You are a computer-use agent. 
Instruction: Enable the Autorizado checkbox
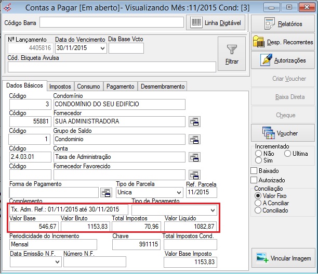coord(254,180)
